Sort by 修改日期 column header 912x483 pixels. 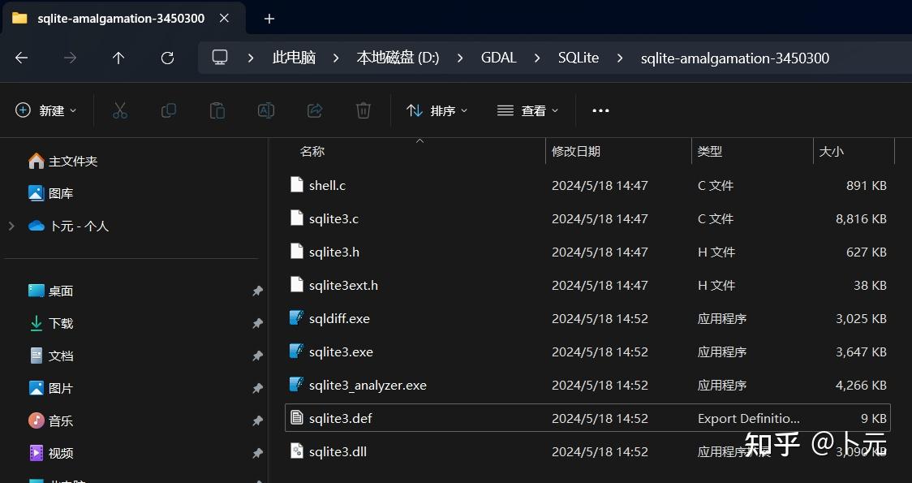coord(576,151)
